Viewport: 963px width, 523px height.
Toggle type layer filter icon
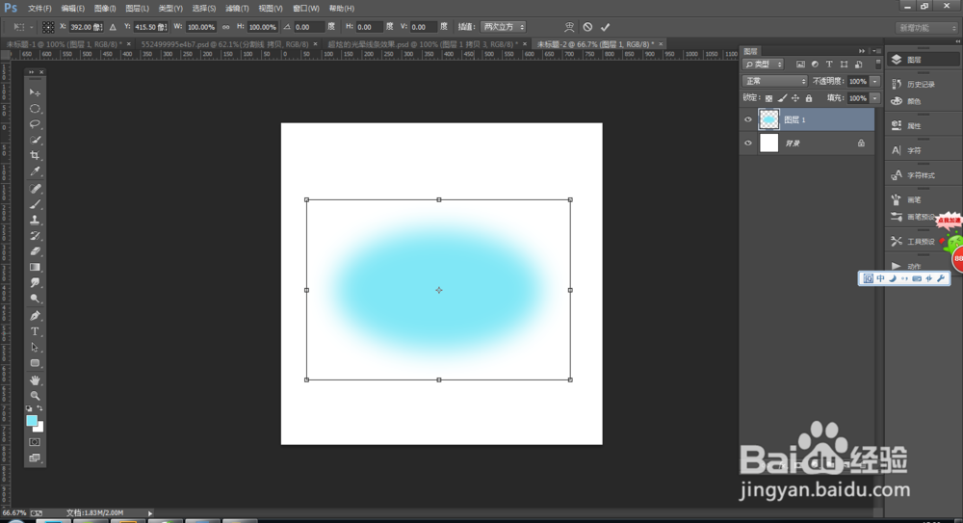[829, 65]
